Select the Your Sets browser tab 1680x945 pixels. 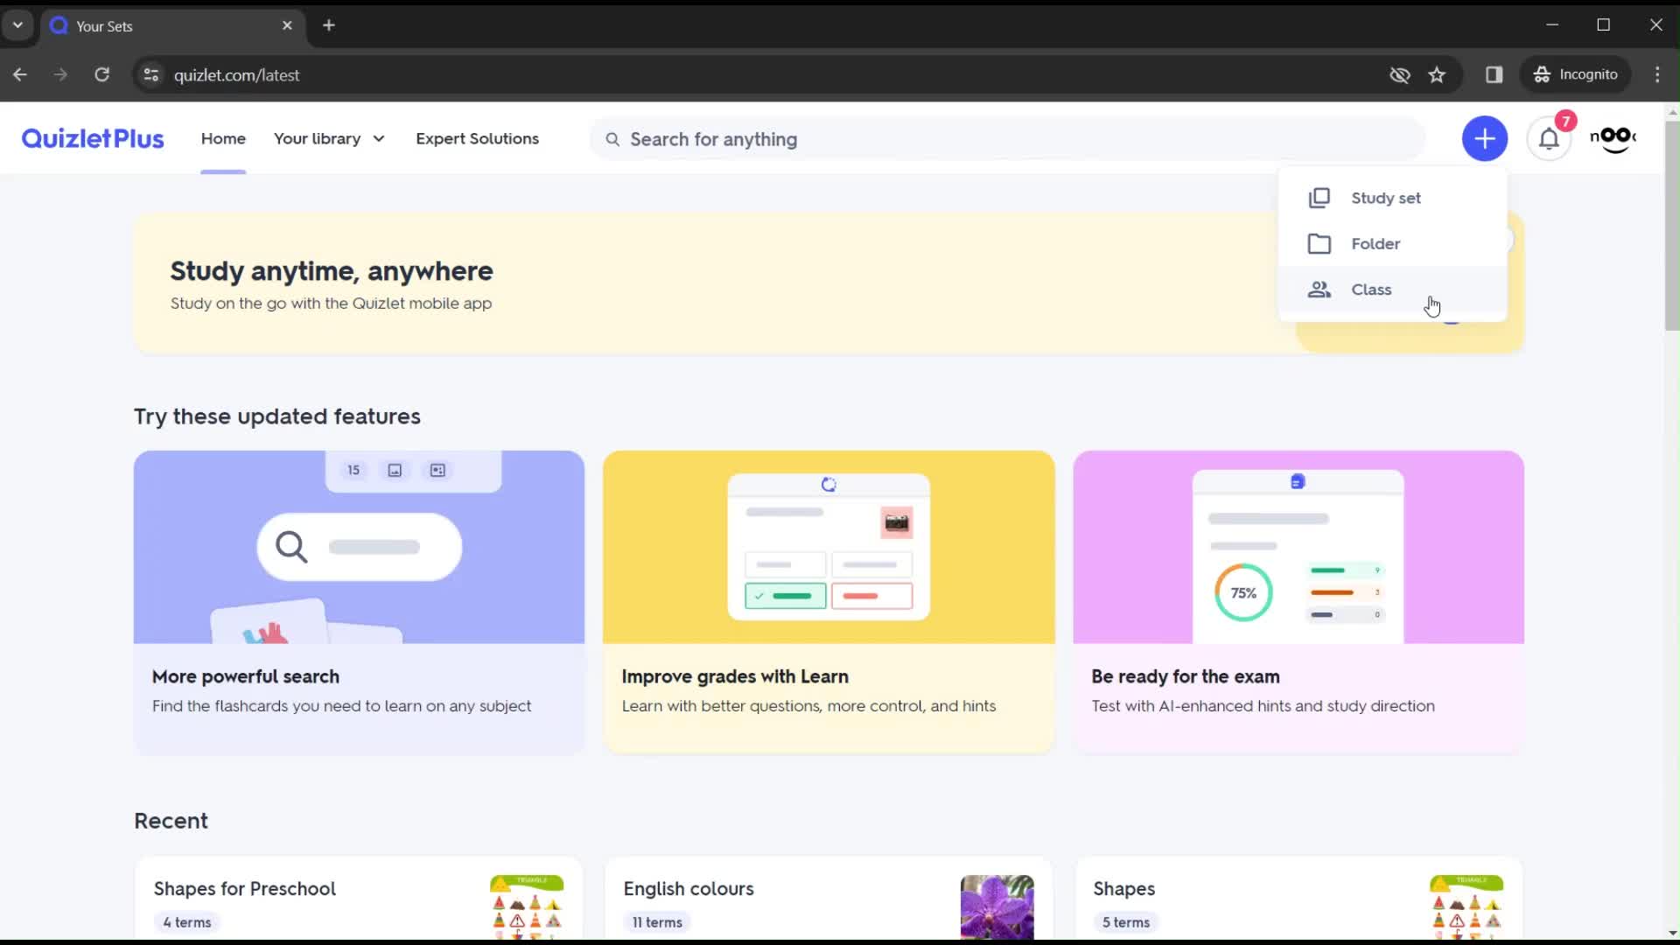[173, 26]
